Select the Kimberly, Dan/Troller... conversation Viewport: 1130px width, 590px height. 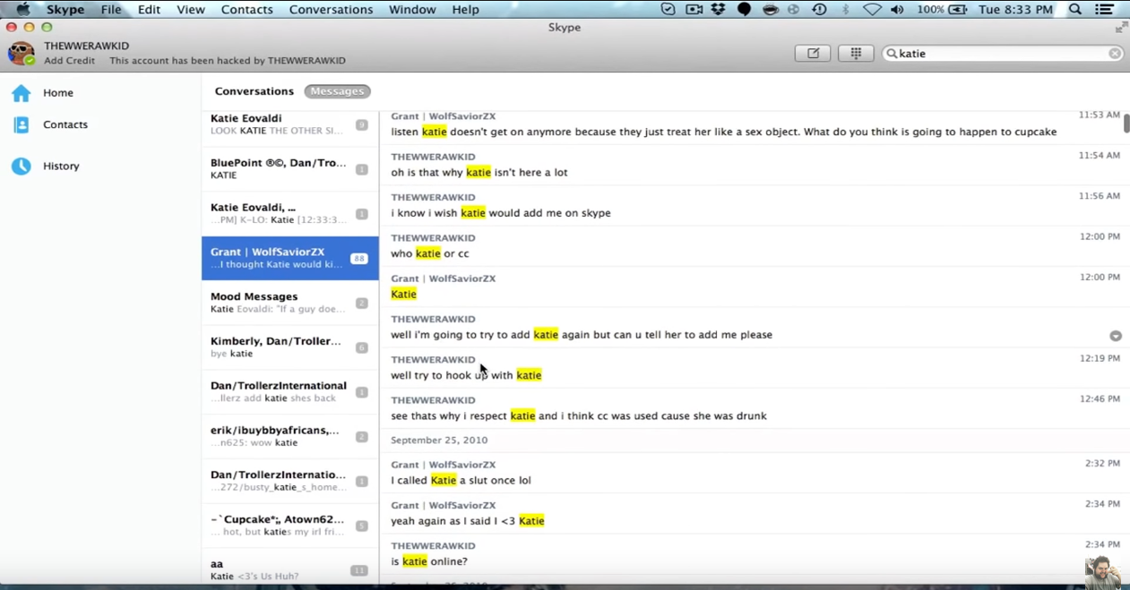290,347
